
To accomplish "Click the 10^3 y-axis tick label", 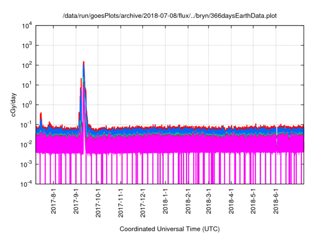I will 27,45.
